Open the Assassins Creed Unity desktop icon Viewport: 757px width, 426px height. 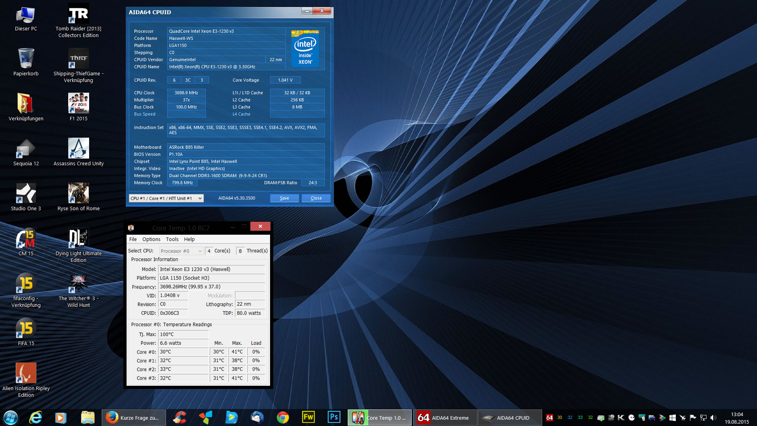click(78, 149)
